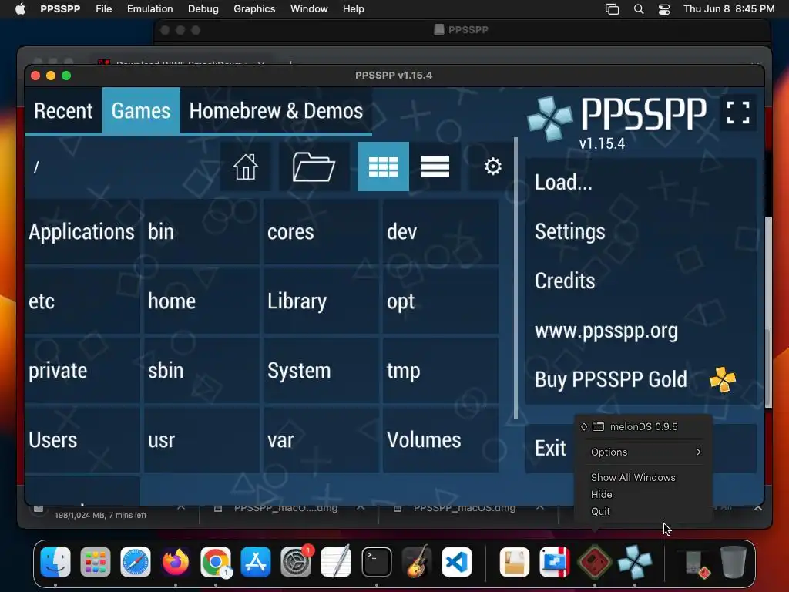This screenshot has height=592, width=789.
Task: Switch to Homebrew & Demos tab
Action: click(276, 111)
